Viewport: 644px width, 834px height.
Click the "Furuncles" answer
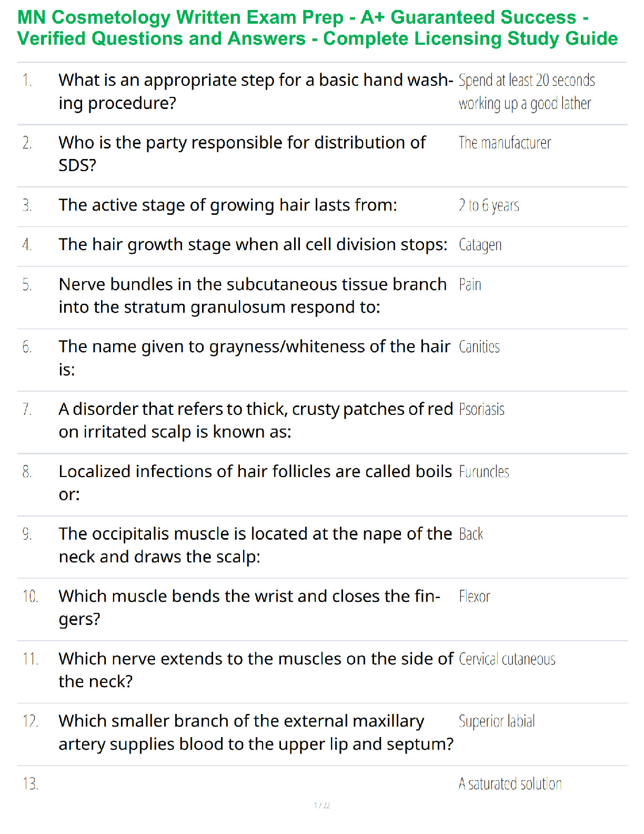pos(484,472)
